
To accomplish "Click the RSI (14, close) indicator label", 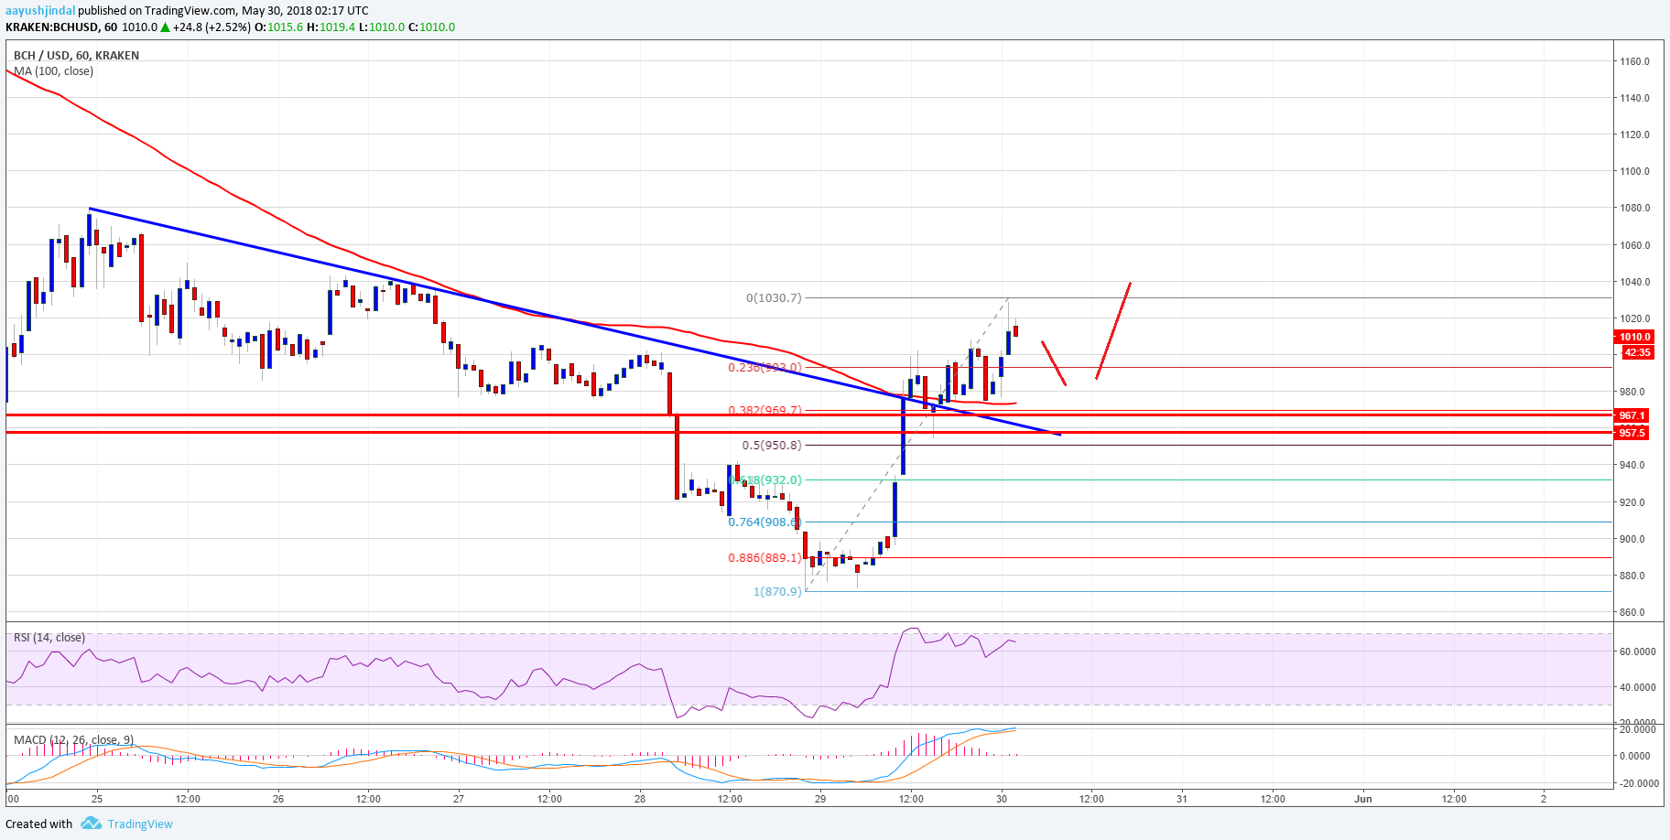I will point(49,638).
